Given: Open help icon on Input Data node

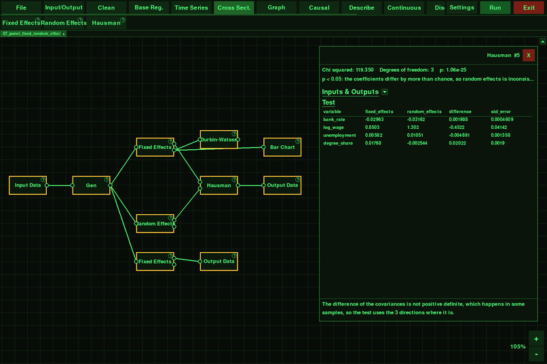Looking at the screenshot, I should tap(43, 180).
